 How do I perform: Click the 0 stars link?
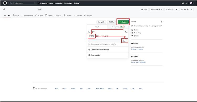[135, 30]
